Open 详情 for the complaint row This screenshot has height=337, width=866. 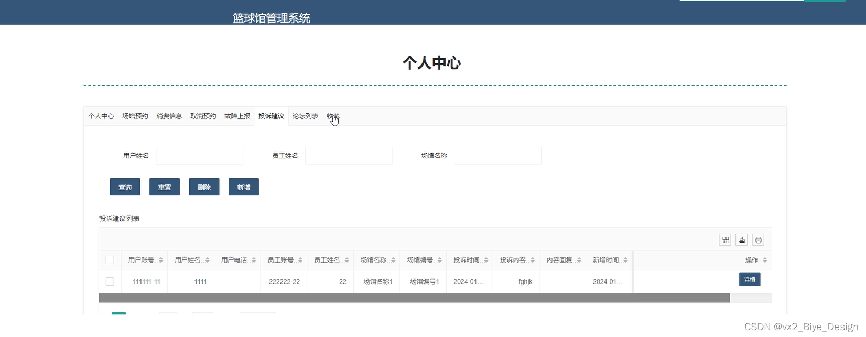coord(750,279)
